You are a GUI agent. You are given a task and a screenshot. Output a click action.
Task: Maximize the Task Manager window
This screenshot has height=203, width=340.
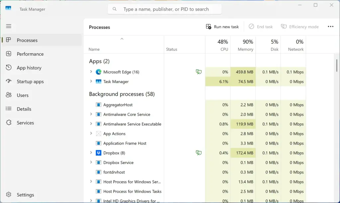click(x=315, y=5)
